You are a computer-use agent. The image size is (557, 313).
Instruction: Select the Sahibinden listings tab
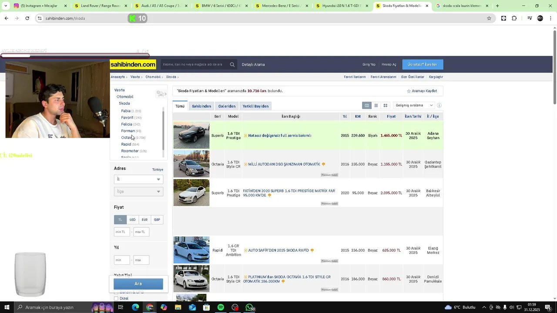pos(201,106)
